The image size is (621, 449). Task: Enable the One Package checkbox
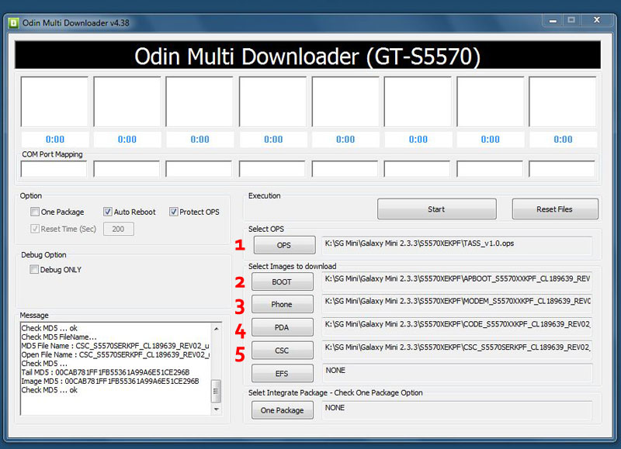tap(35, 212)
